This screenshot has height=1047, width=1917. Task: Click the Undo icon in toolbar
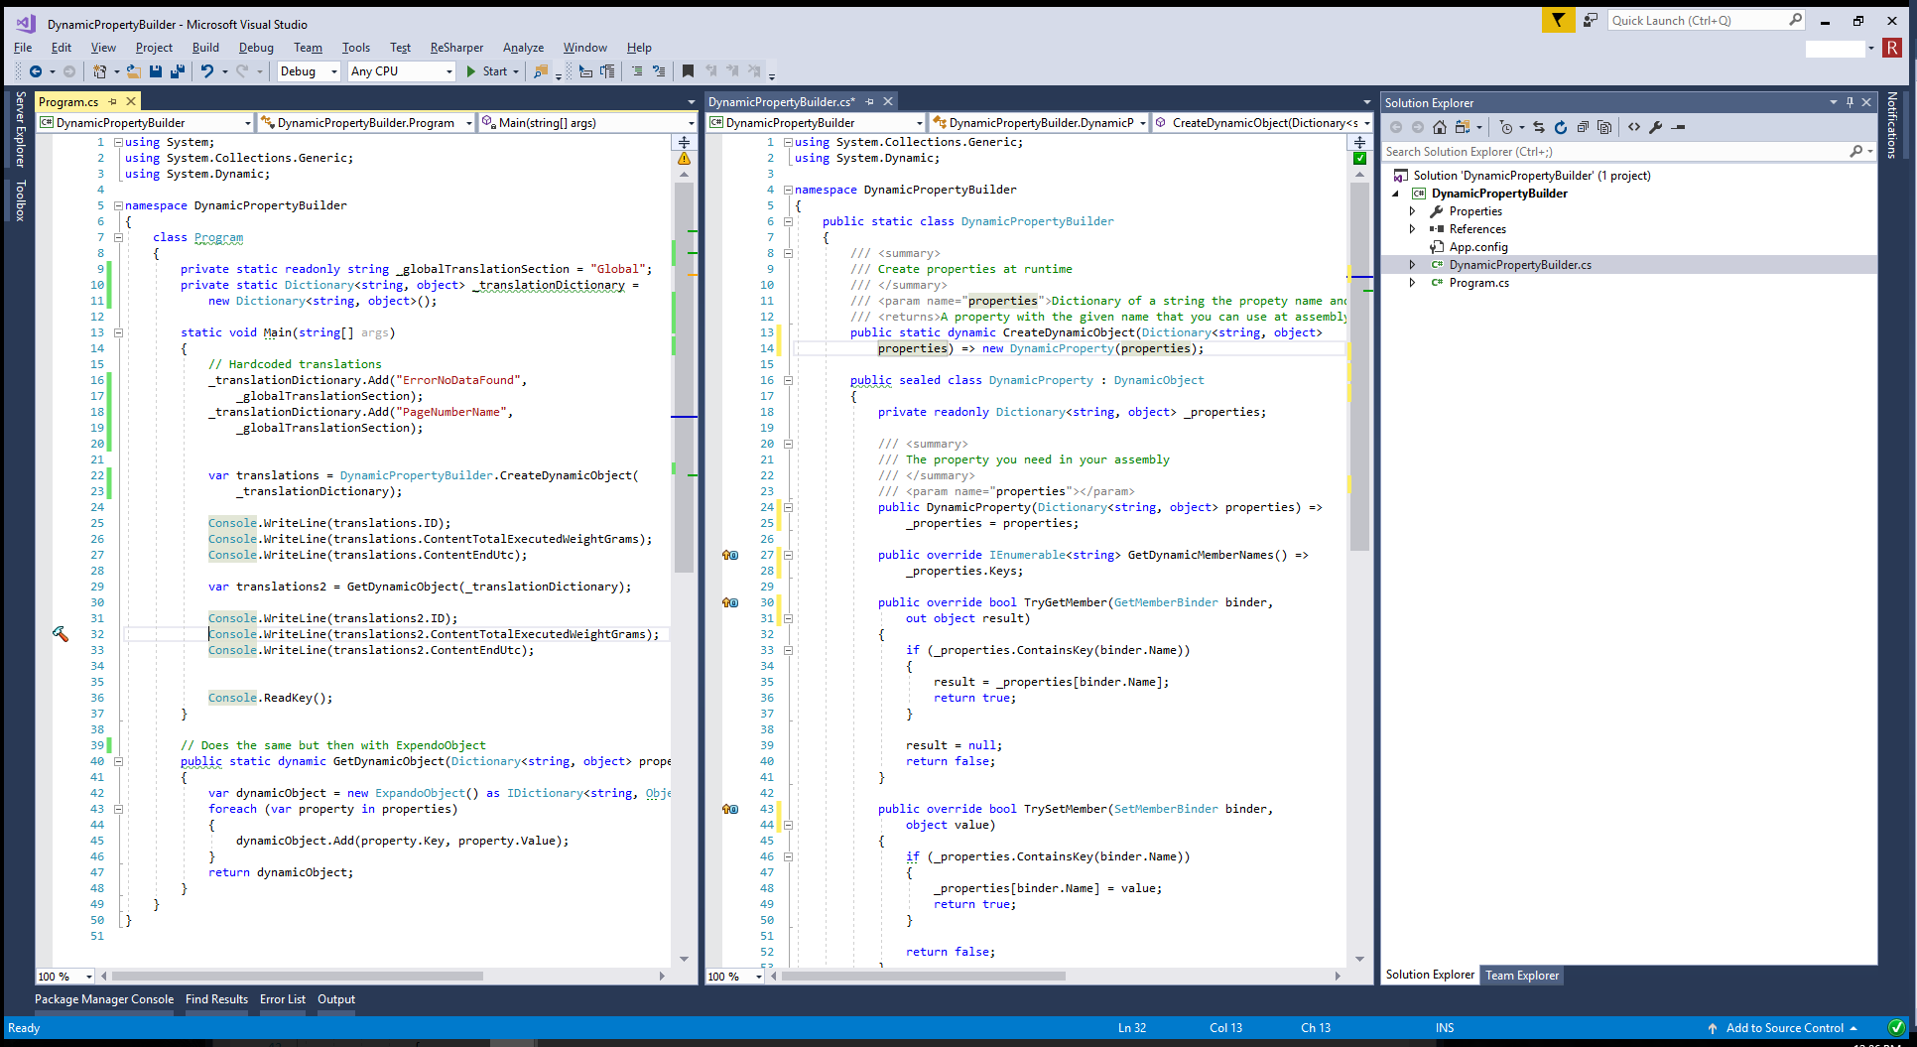206,71
